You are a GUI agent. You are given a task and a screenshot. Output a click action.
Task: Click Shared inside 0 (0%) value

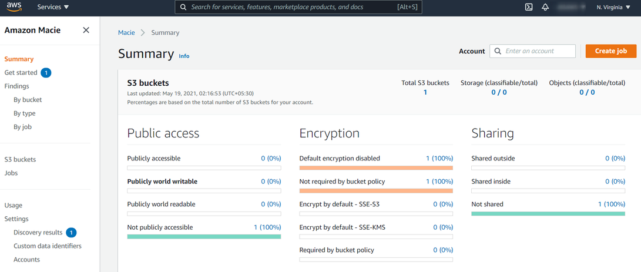[615, 181]
